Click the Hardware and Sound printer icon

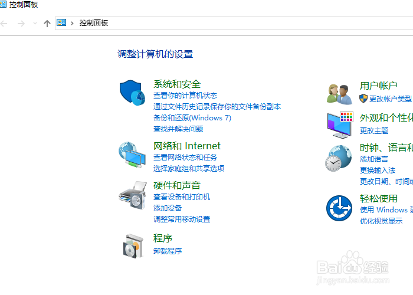(133, 195)
